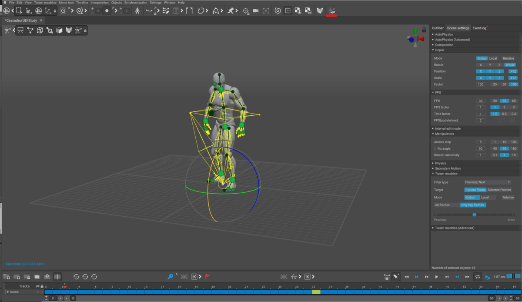The width and height of the screenshot is (522, 302).
Task: Click the T text-box icon in toolbar
Action: 176,10
